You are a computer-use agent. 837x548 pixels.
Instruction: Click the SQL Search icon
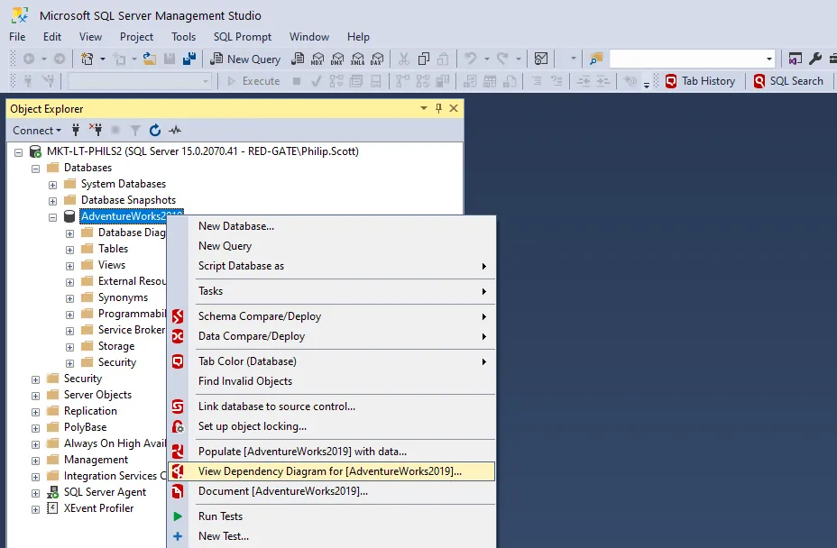tap(798, 80)
